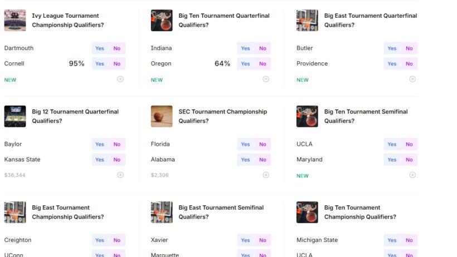Screen dimensions: 457x257
Task: Click plus icon on Ivy League Championship card
Action: (x=120, y=79)
